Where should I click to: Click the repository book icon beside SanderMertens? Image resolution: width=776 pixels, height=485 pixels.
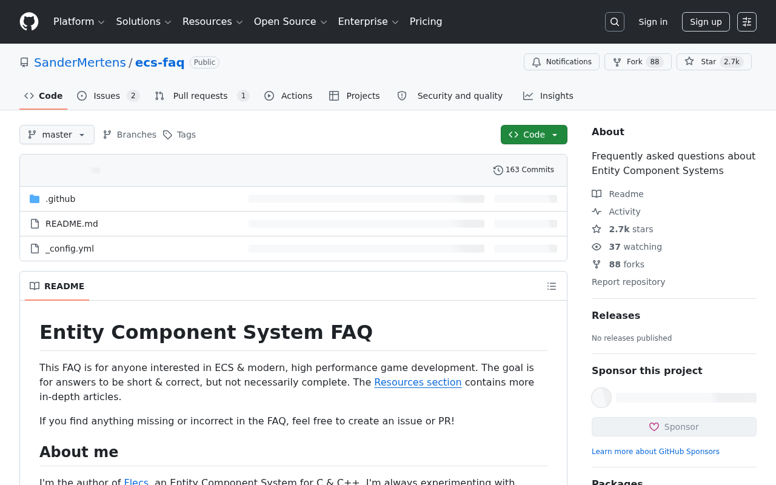click(x=24, y=62)
